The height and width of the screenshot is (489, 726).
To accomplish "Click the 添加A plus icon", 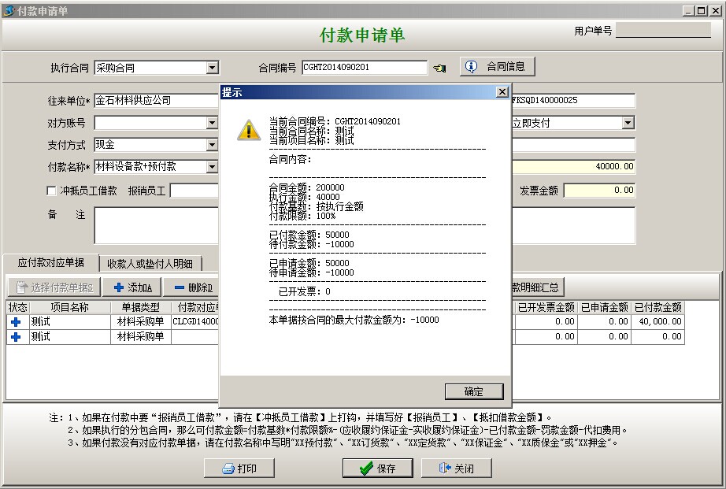I will pos(119,287).
